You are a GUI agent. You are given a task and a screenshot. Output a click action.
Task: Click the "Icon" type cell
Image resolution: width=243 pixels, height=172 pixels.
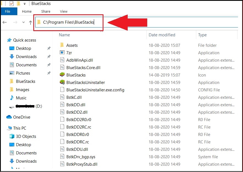tap(202, 75)
